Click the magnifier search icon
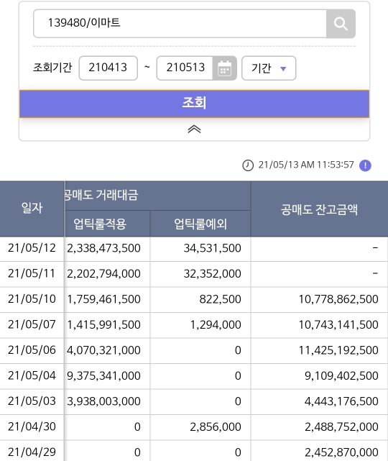 [341, 24]
